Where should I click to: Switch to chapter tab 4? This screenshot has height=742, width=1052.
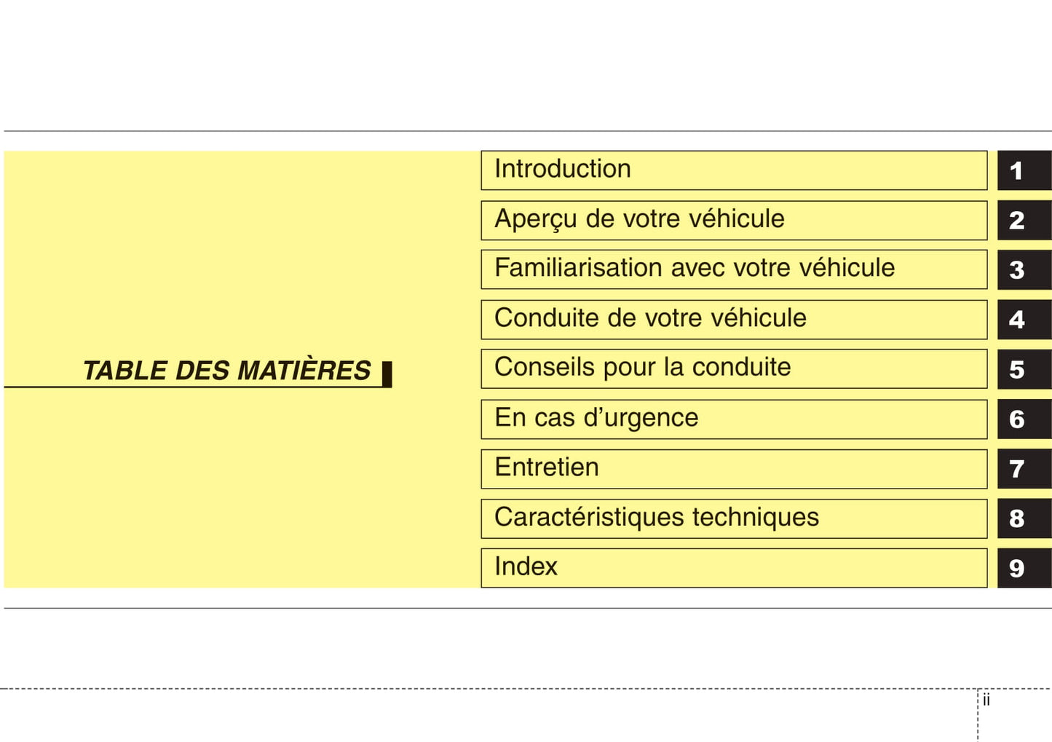(x=1023, y=320)
